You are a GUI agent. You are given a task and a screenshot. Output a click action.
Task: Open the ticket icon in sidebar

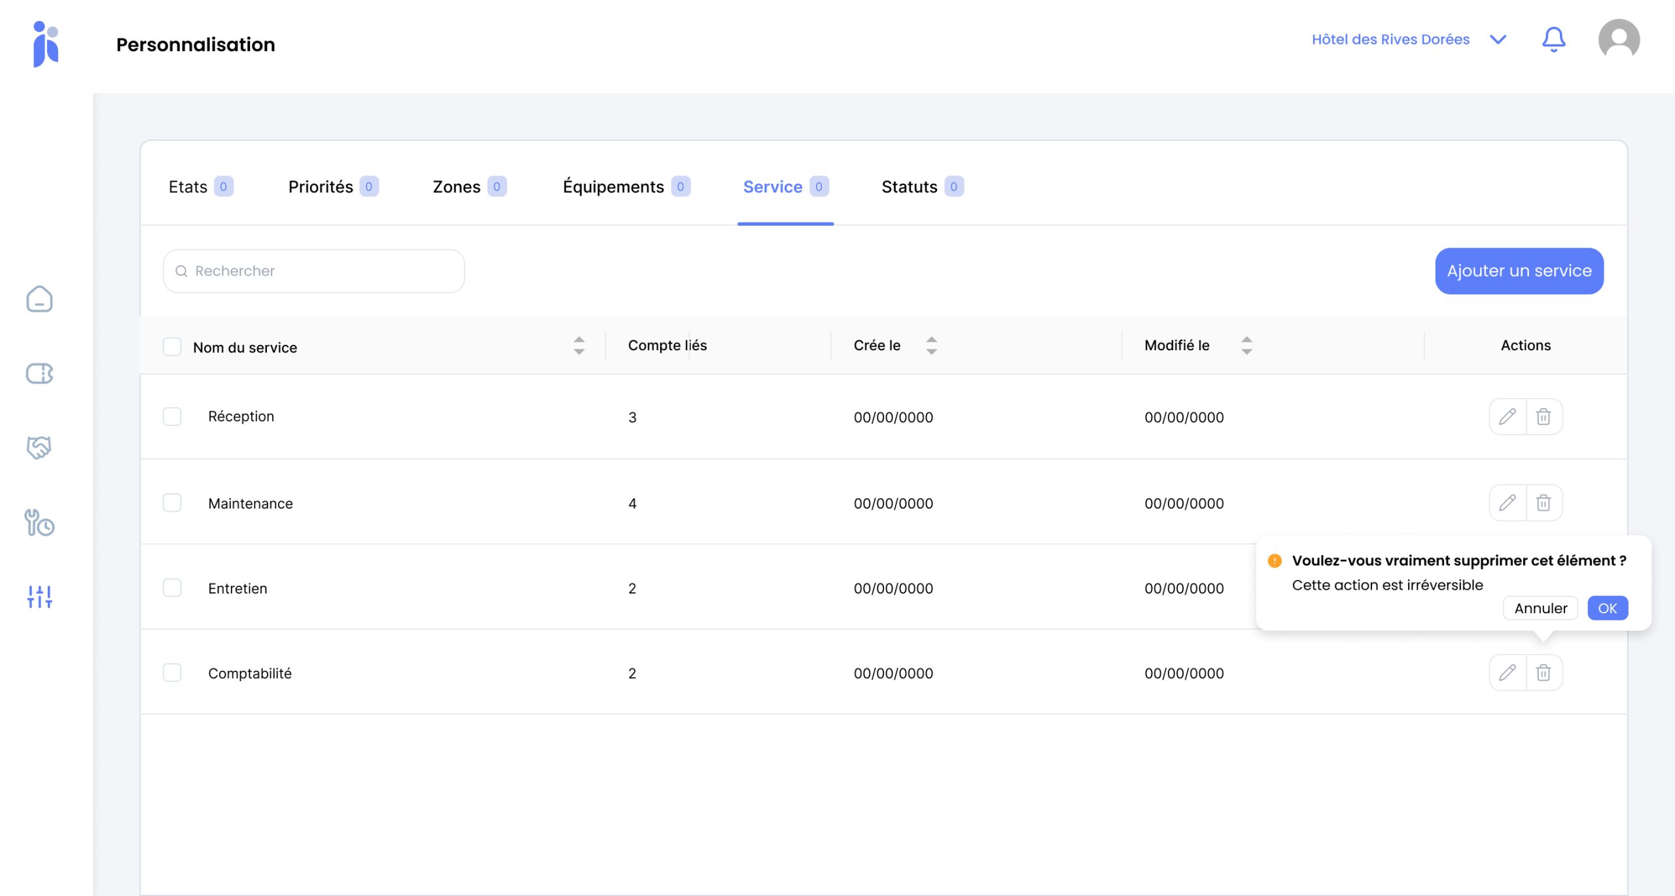39,374
